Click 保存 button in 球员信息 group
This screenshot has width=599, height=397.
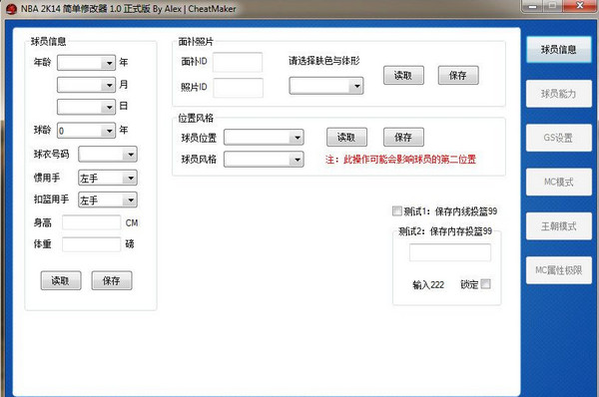coord(112,280)
